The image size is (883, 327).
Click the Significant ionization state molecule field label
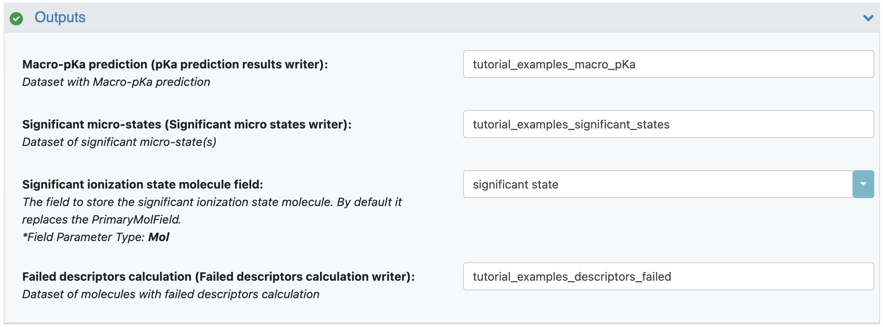(143, 184)
